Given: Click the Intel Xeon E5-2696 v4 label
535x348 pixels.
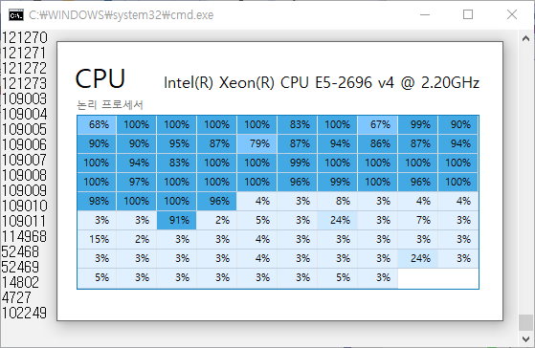Looking at the screenshot, I should coord(322,83).
